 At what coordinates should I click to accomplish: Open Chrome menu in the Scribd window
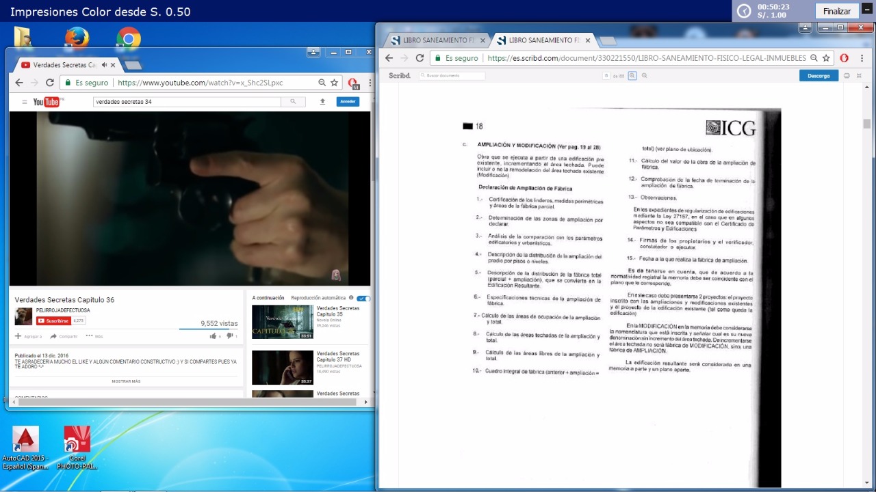[x=860, y=58]
